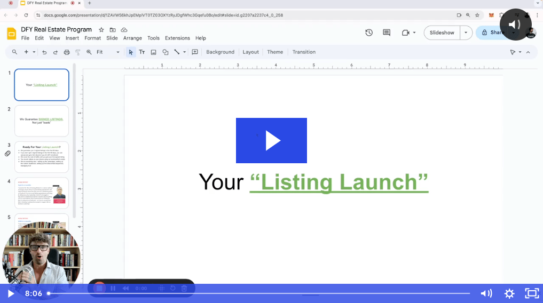Select the text box tool
This screenshot has height=303, width=543.
pyautogui.click(x=142, y=52)
